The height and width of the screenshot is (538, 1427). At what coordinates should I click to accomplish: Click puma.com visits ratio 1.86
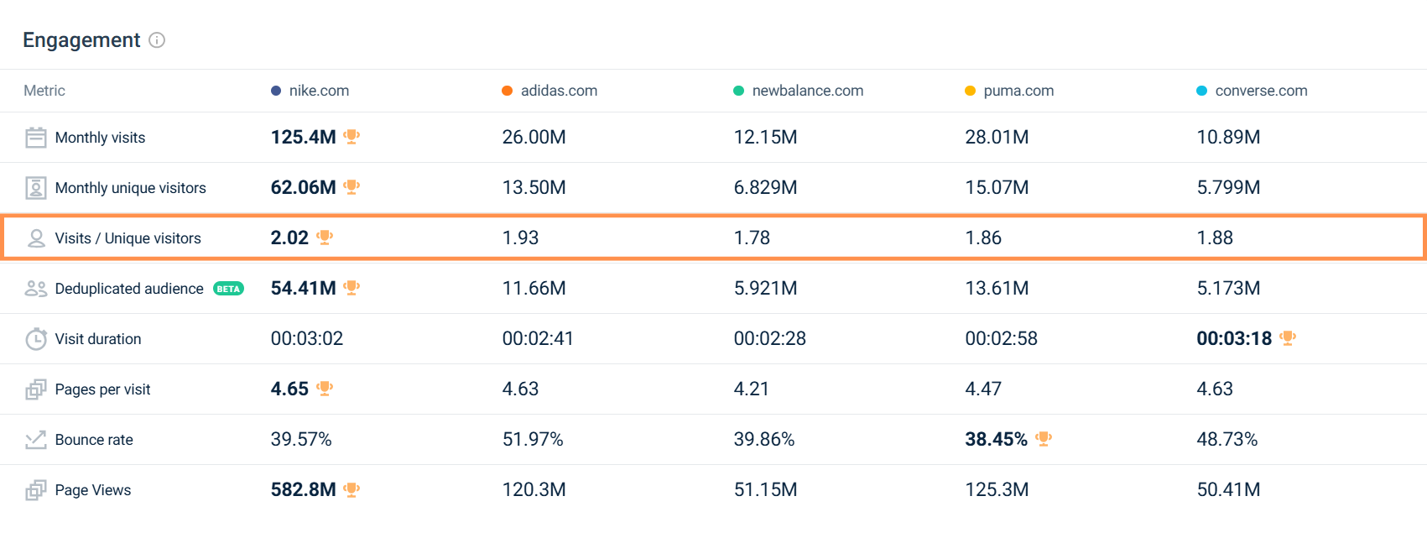click(983, 238)
